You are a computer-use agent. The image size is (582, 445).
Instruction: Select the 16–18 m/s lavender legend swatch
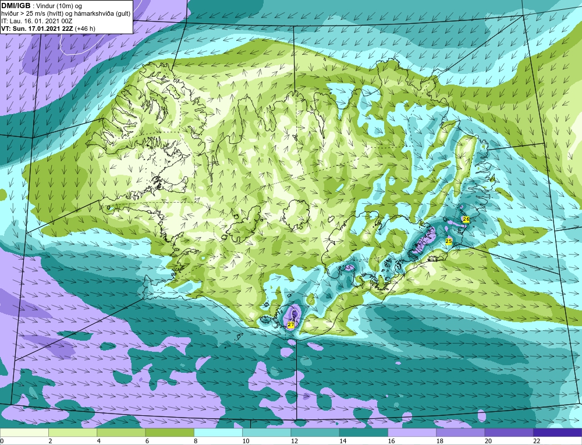point(412,433)
